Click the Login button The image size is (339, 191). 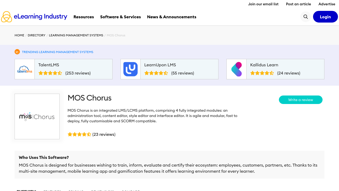click(325, 17)
